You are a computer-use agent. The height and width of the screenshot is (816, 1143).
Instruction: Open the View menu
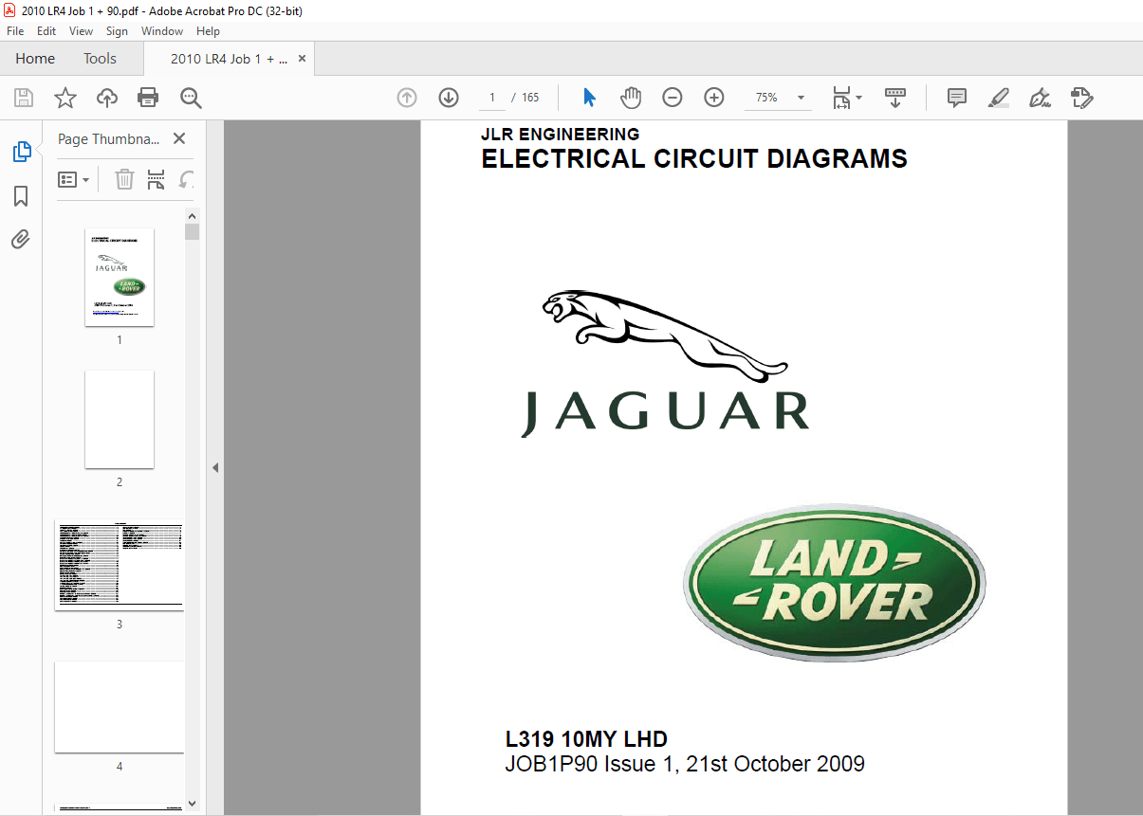[81, 30]
